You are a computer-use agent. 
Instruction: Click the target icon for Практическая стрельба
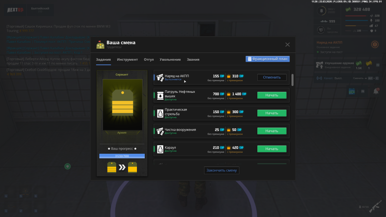point(160,113)
